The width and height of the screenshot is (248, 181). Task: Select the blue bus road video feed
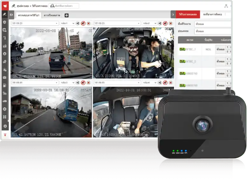click(x=51, y=112)
